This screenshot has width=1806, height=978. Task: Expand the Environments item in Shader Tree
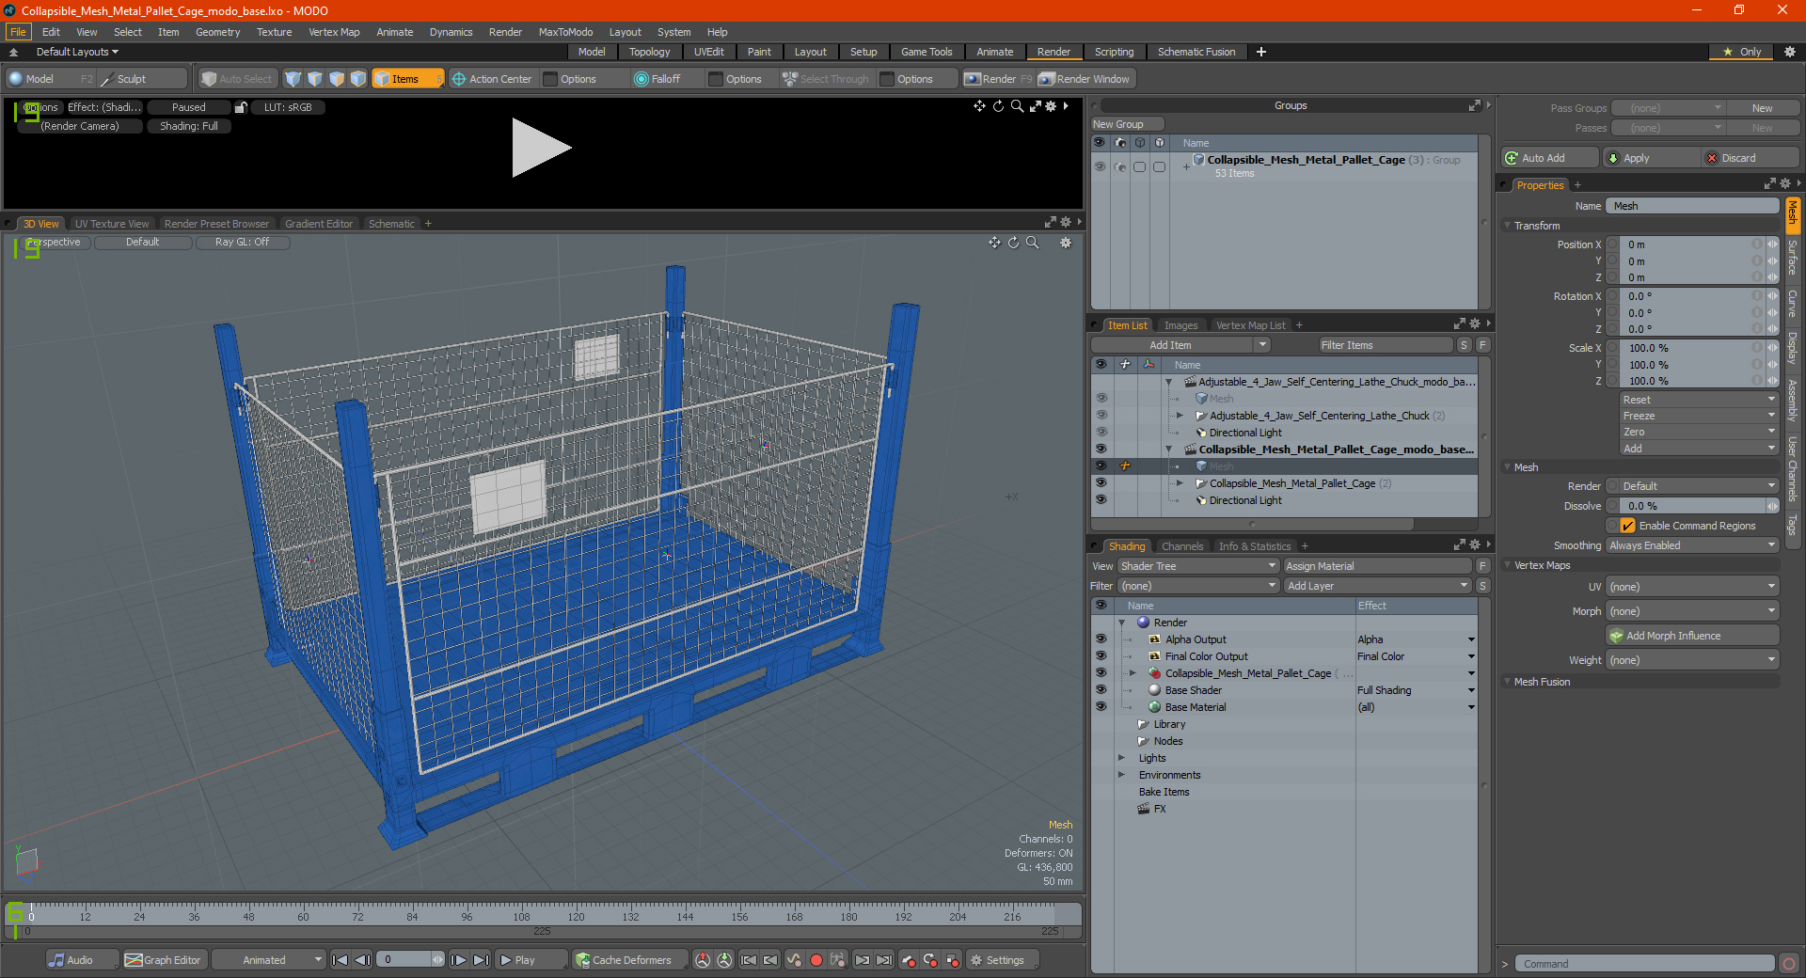pyautogui.click(x=1121, y=775)
